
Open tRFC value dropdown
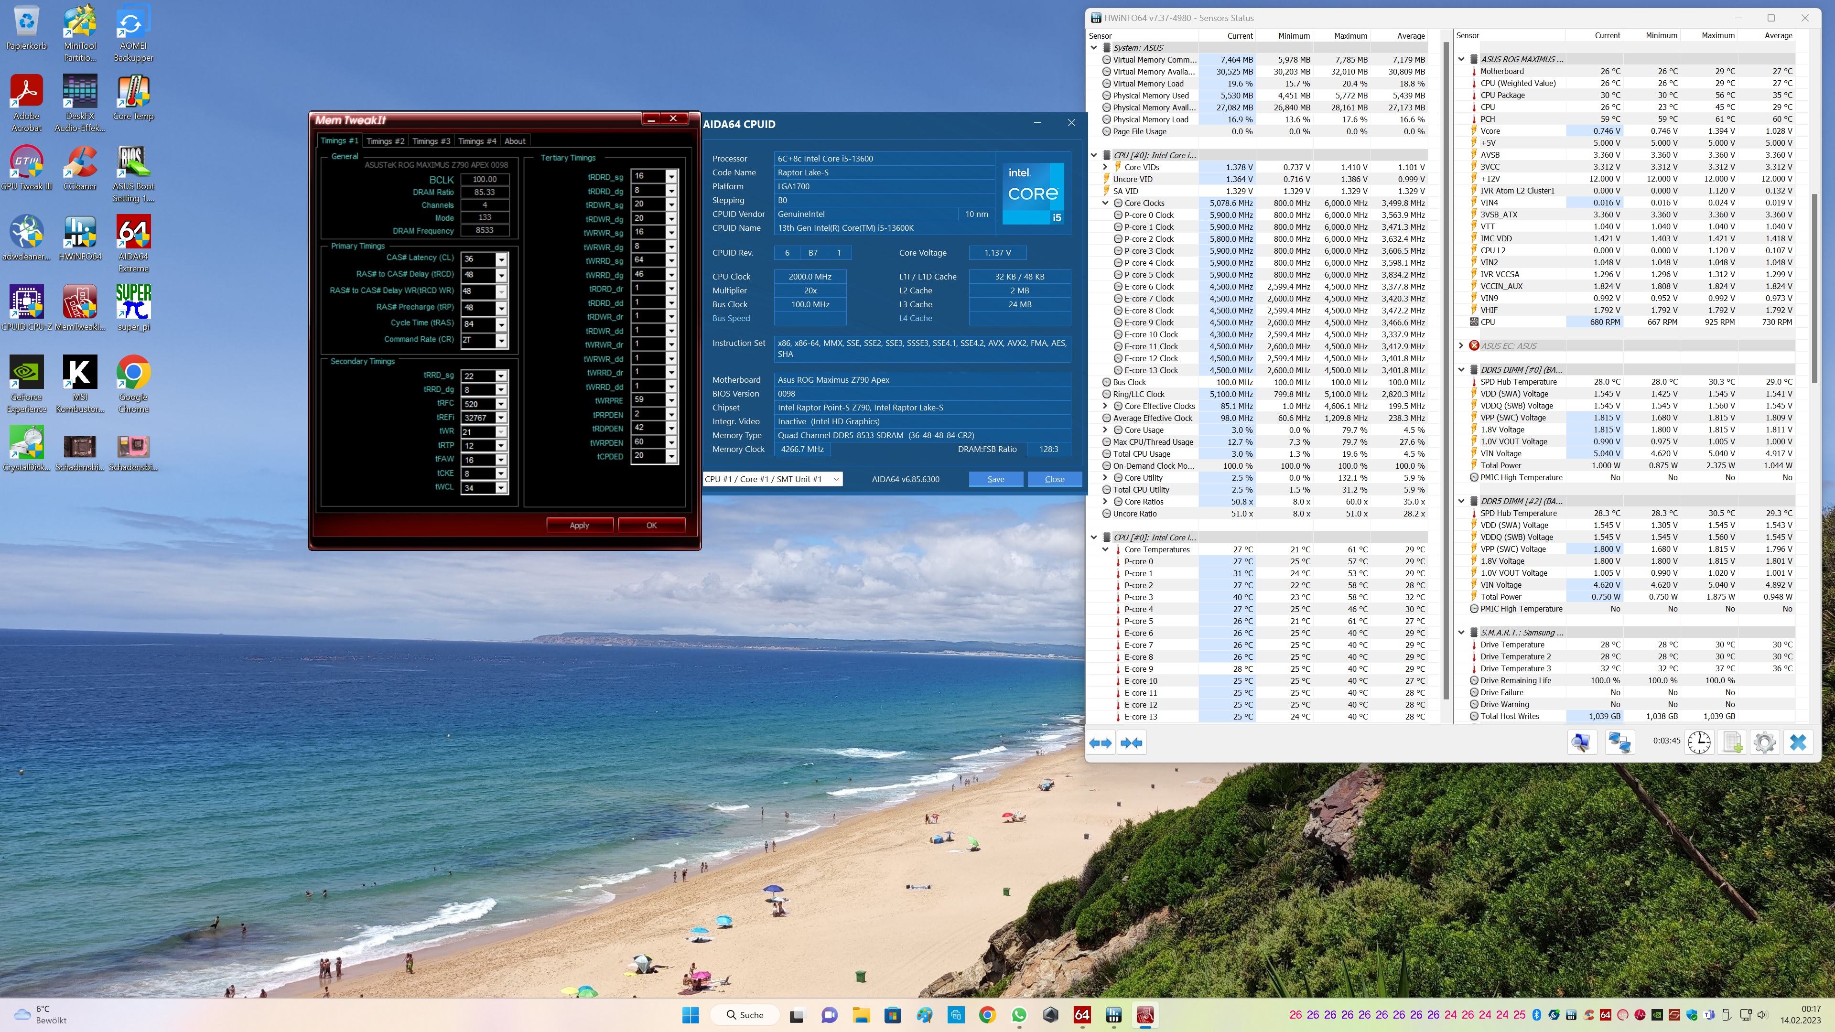(x=501, y=404)
